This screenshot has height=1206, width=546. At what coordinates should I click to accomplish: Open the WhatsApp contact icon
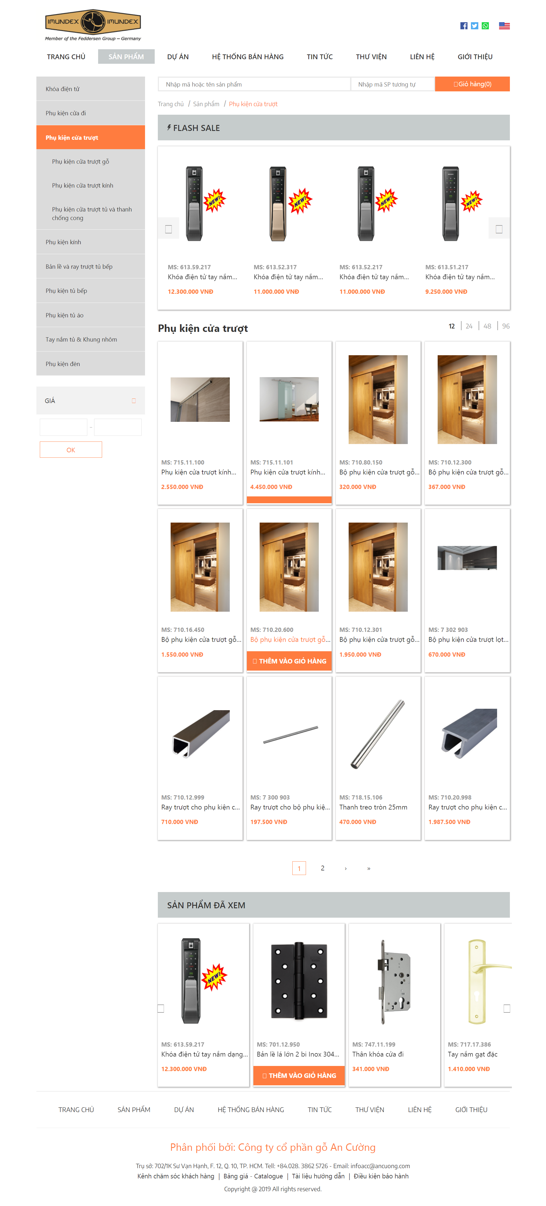[x=485, y=26]
